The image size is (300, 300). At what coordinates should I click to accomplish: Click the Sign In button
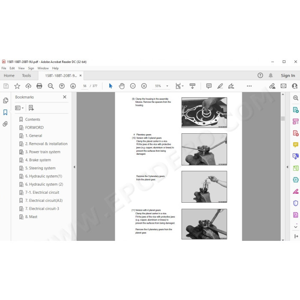pyautogui.click(x=288, y=75)
